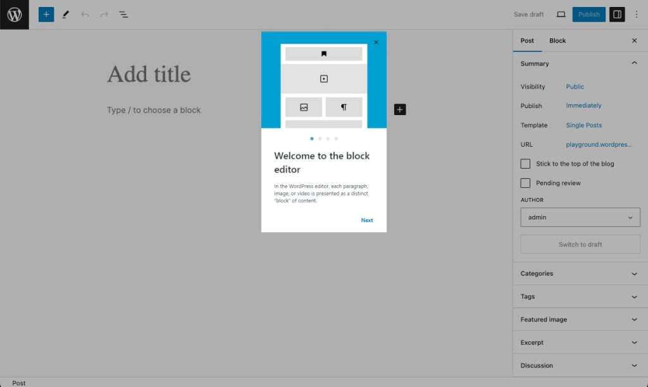The image size is (648, 387).
Task: Click the Type / to choose a block field
Action: tap(154, 110)
